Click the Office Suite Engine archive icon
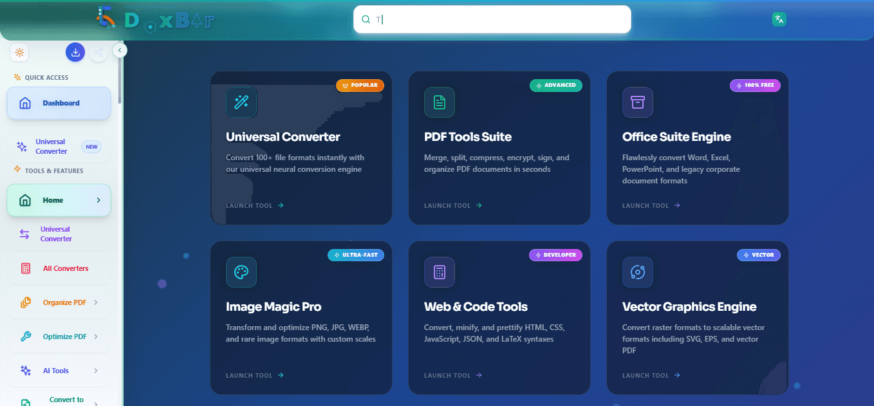Screen dimensions: 874x406 638,102
